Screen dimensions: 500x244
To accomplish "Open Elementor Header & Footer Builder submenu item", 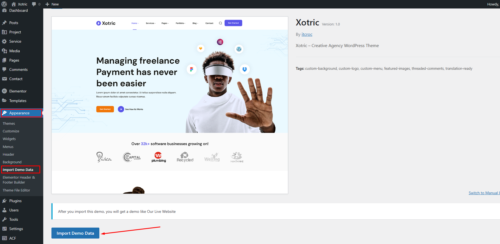I will click(19, 180).
